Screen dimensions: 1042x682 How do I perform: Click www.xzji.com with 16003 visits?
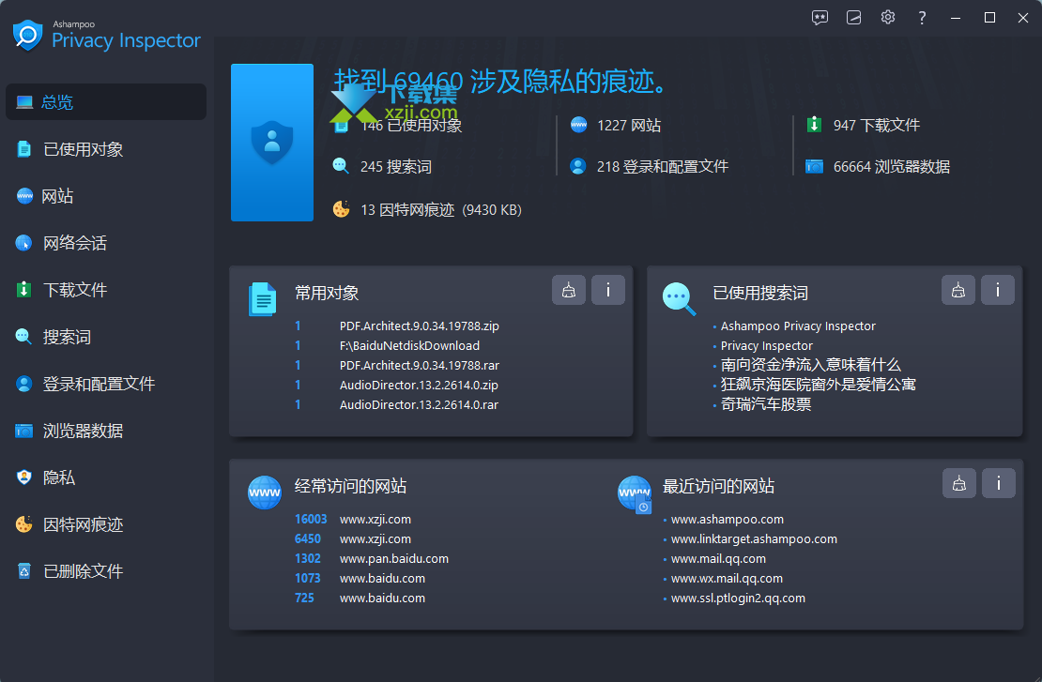pyautogui.click(x=375, y=520)
